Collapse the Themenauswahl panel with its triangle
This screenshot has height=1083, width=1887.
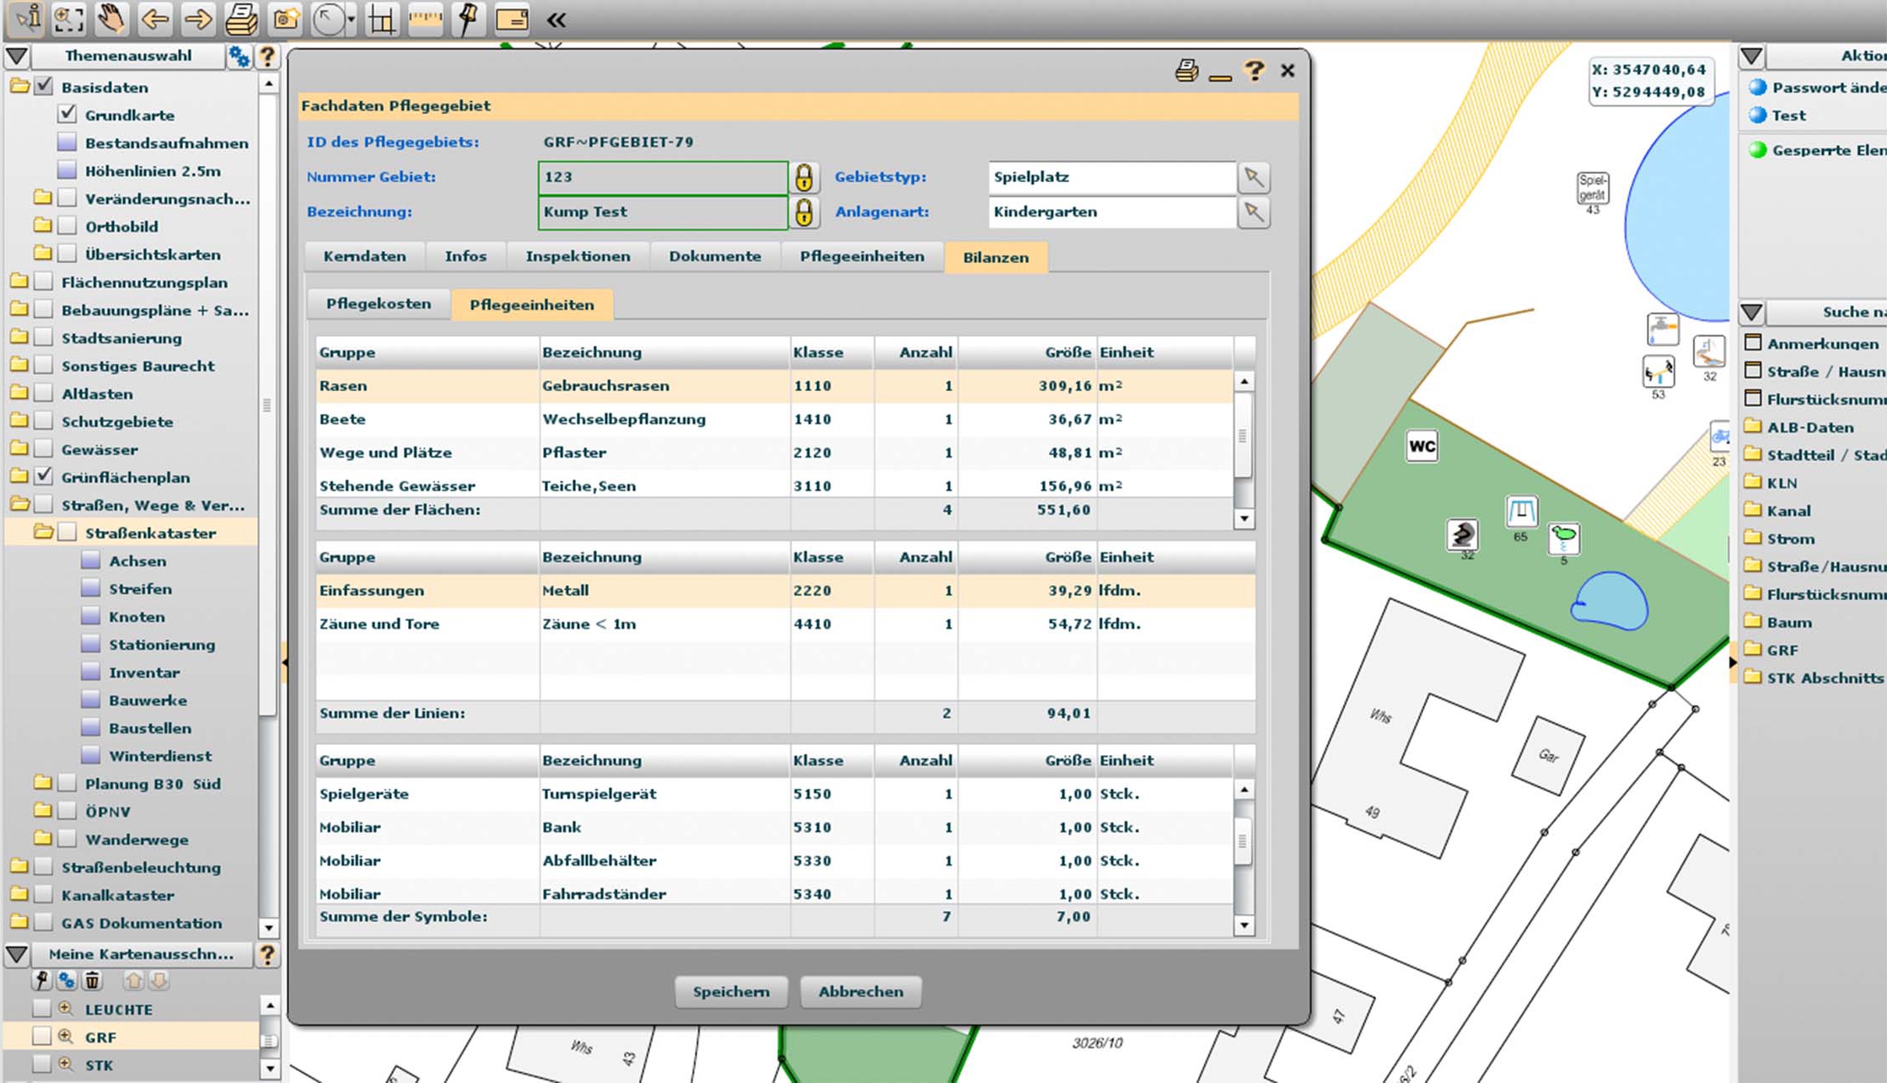click(17, 56)
